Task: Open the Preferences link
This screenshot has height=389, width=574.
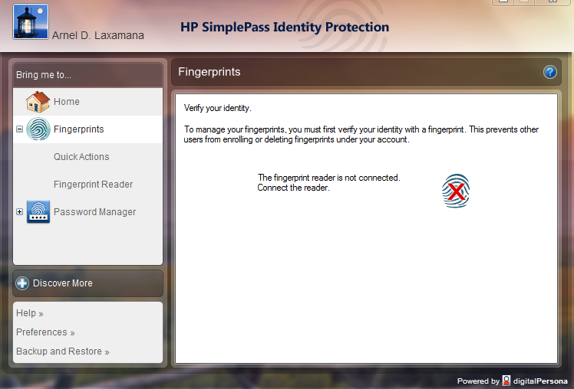Action: click(x=45, y=332)
